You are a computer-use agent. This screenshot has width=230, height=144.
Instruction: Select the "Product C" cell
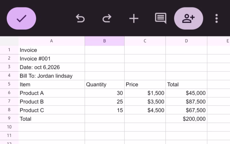[x=52, y=110]
